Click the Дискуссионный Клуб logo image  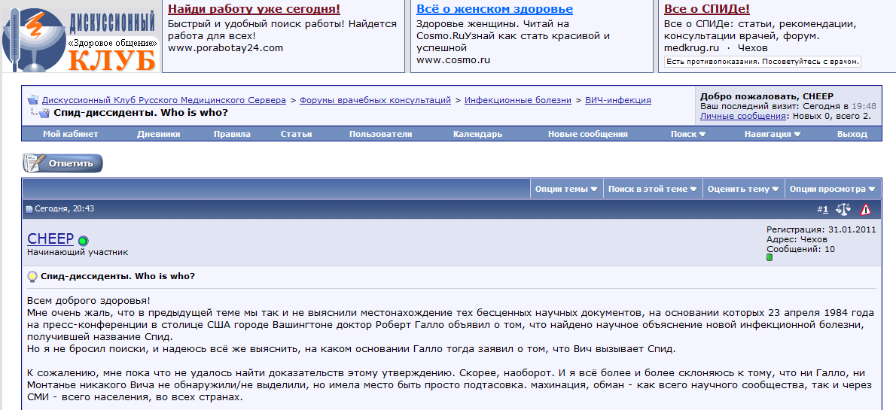coord(79,37)
